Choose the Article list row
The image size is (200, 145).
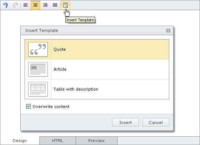click(x=97, y=69)
